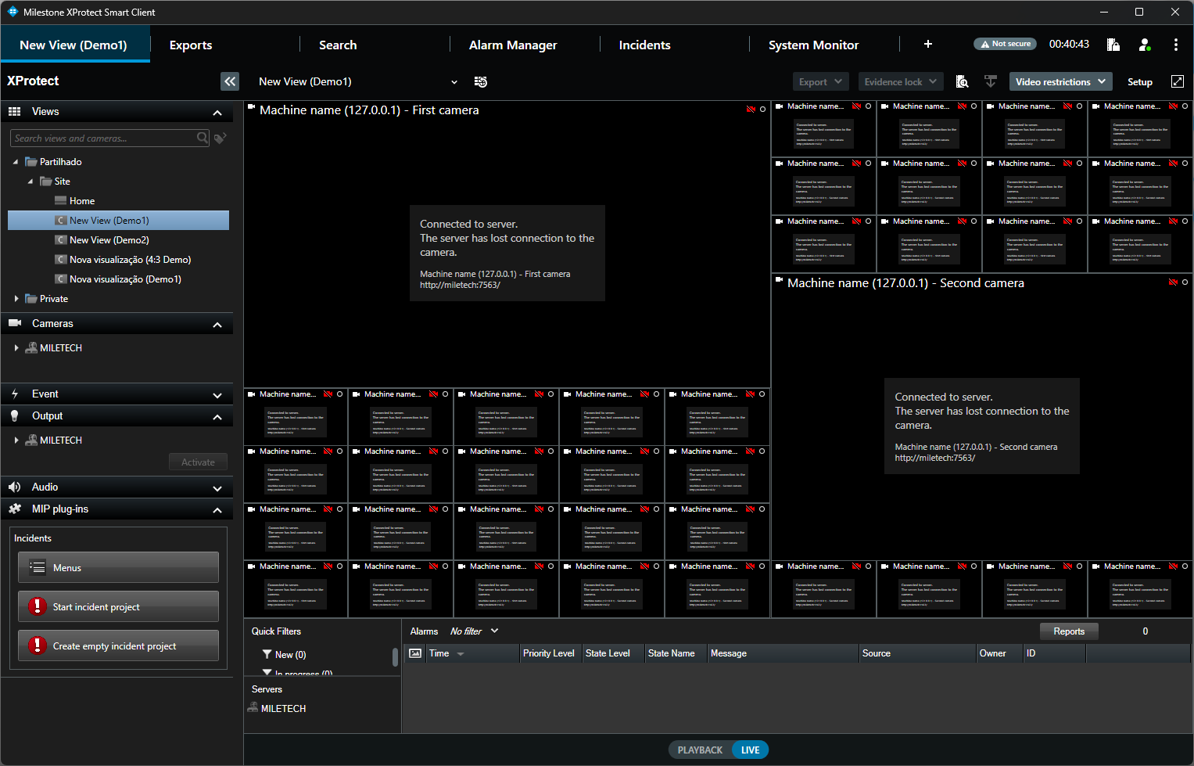Select Nova visualização (Demo1) view
The width and height of the screenshot is (1194, 766).
[x=125, y=279]
